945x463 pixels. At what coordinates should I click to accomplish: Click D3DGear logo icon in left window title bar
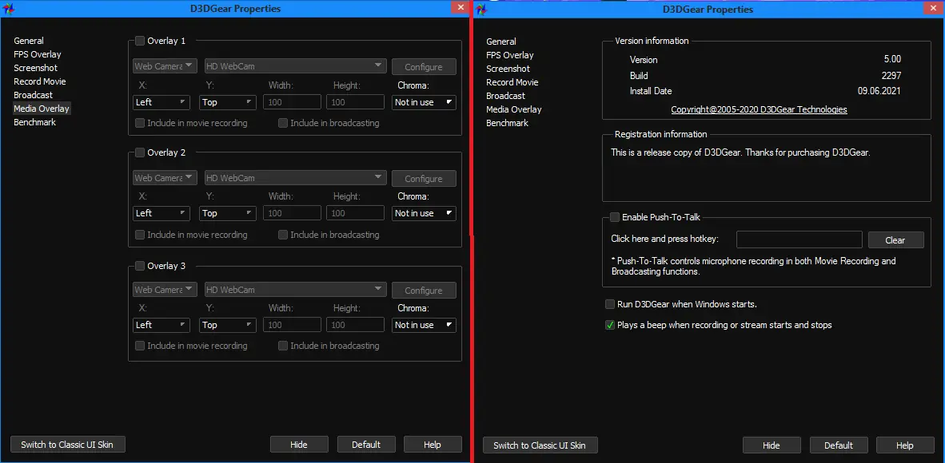tap(10, 9)
